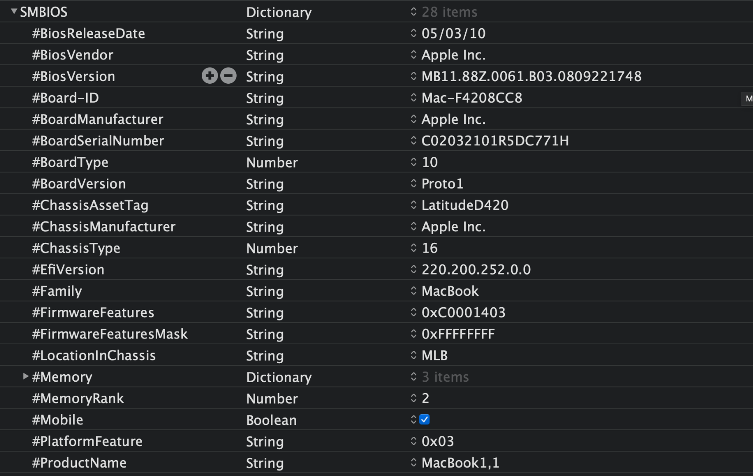Image resolution: width=753 pixels, height=476 pixels.
Task: Click the String type of #FirmwareFeatures
Action: (265, 313)
